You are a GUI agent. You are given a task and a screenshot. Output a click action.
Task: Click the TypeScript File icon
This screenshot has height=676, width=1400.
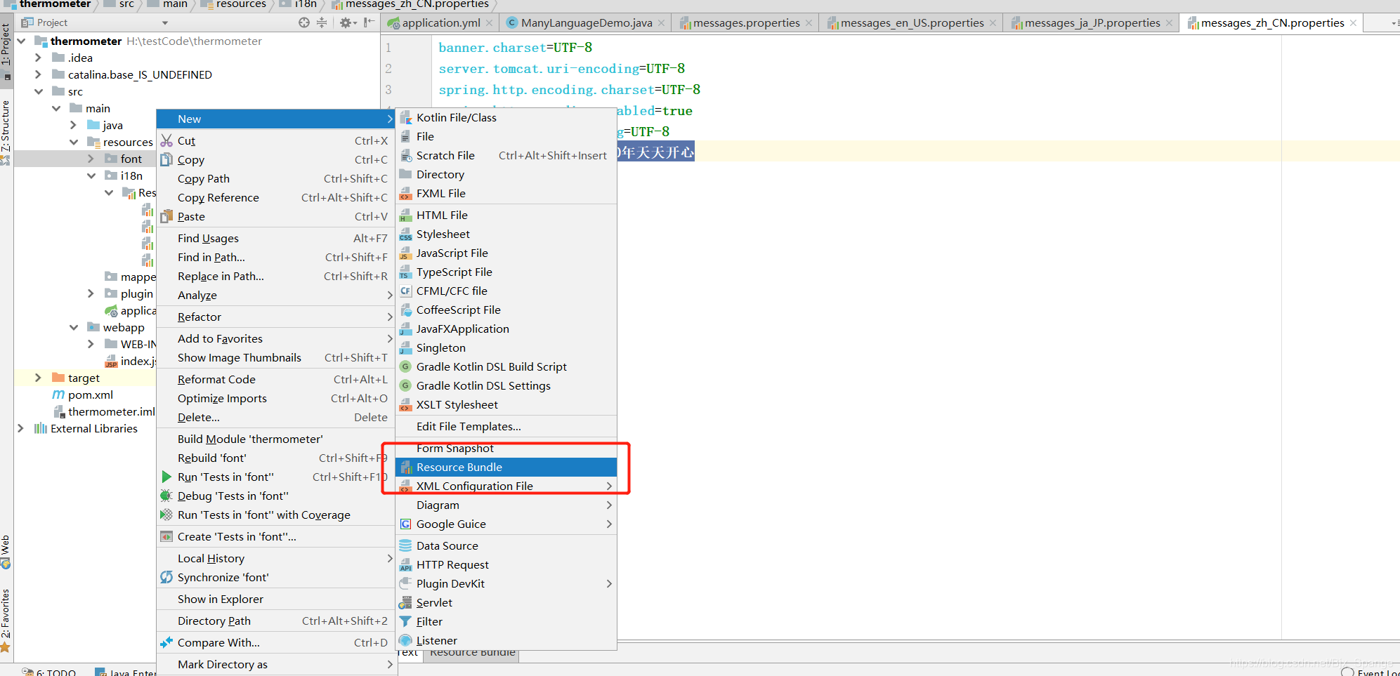(x=405, y=272)
